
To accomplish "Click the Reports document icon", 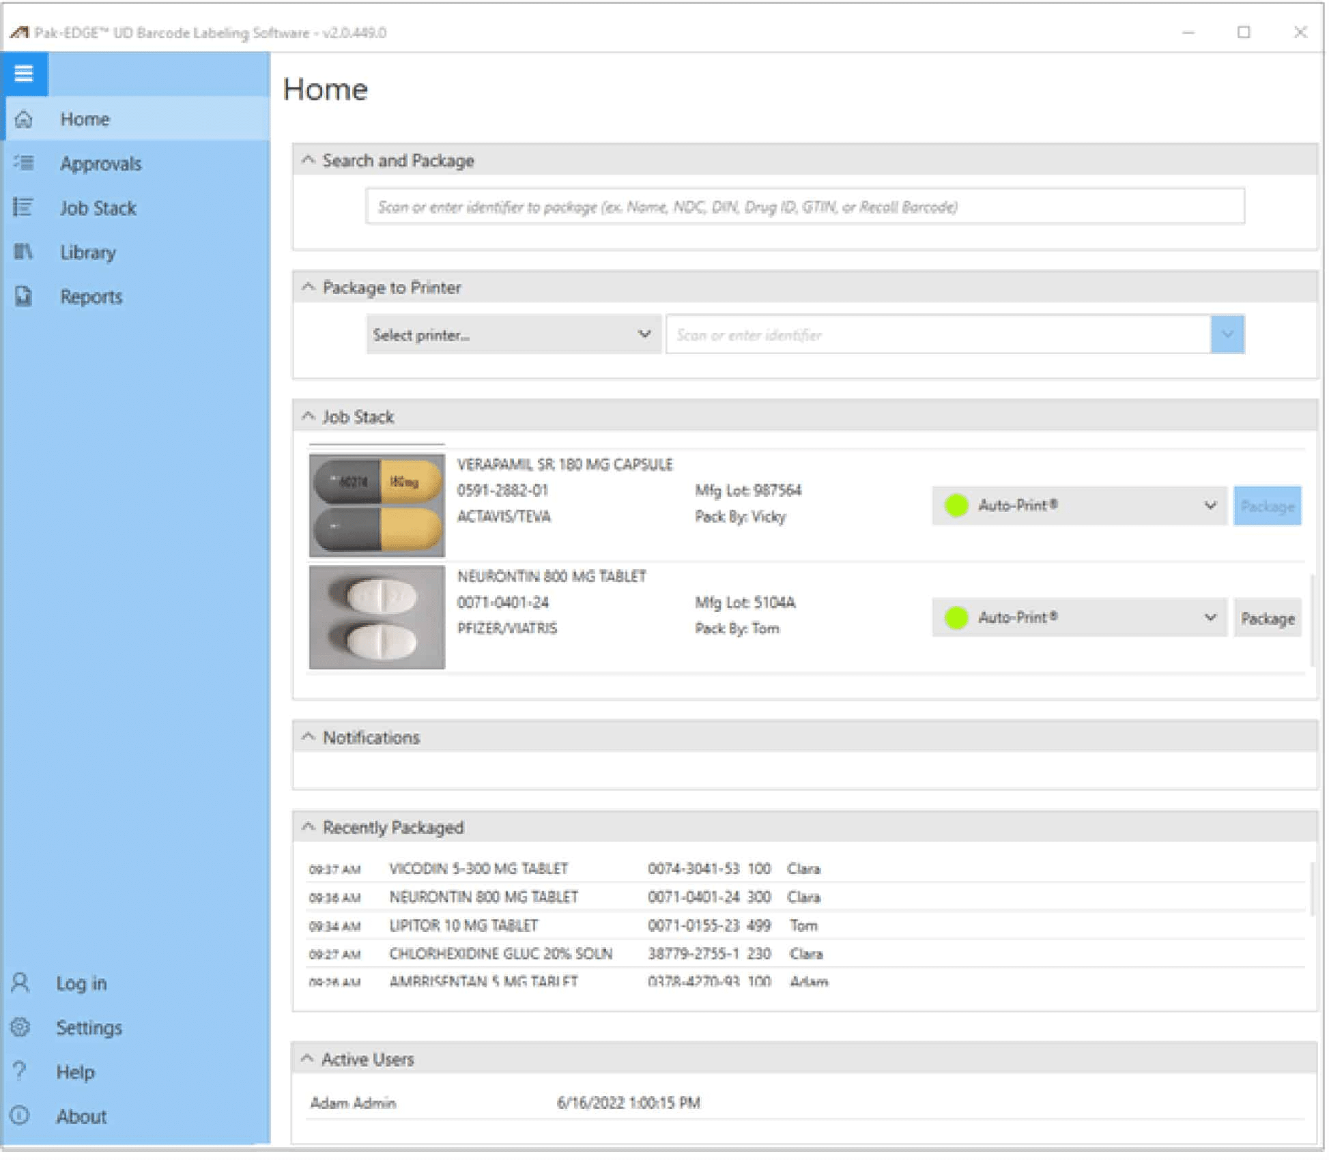I will pos(24,297).
